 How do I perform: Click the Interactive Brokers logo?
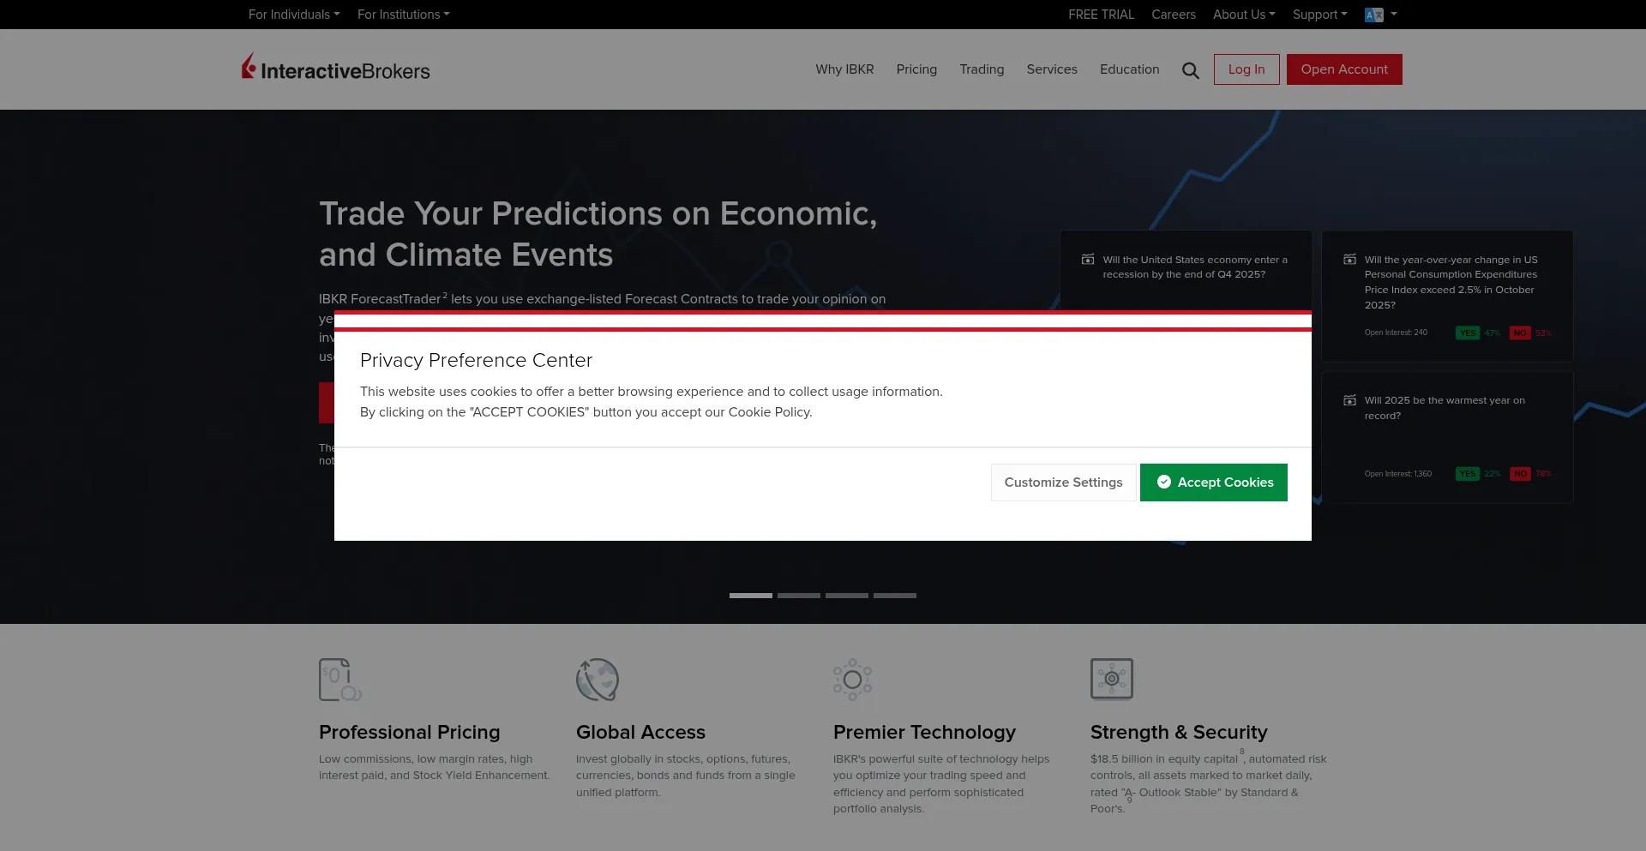coord(335,67)
